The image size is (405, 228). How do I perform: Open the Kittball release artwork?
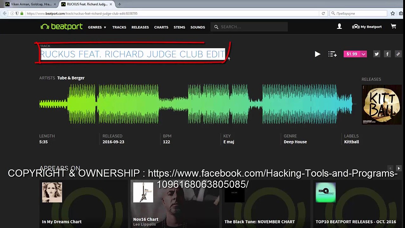click(x=382, y=104)
